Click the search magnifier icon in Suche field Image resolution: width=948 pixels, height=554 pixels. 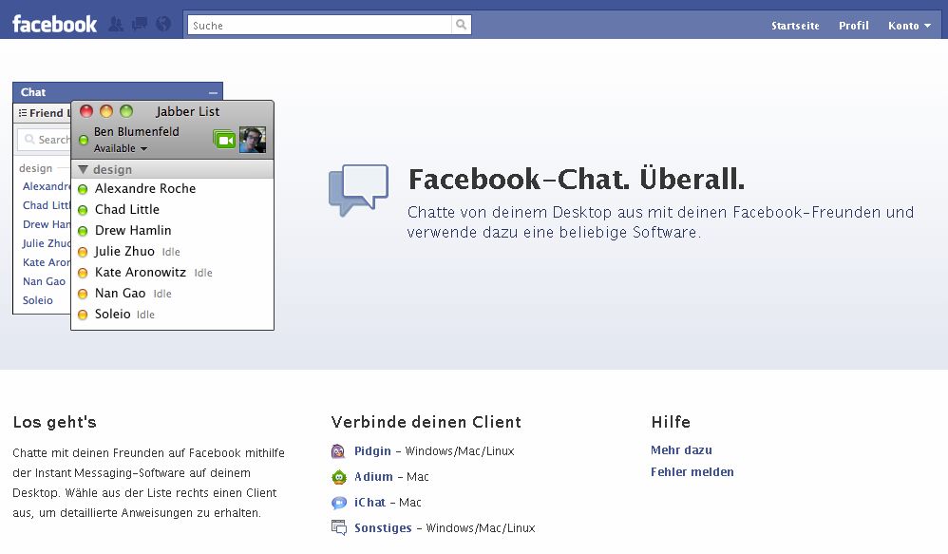[460, 25]
